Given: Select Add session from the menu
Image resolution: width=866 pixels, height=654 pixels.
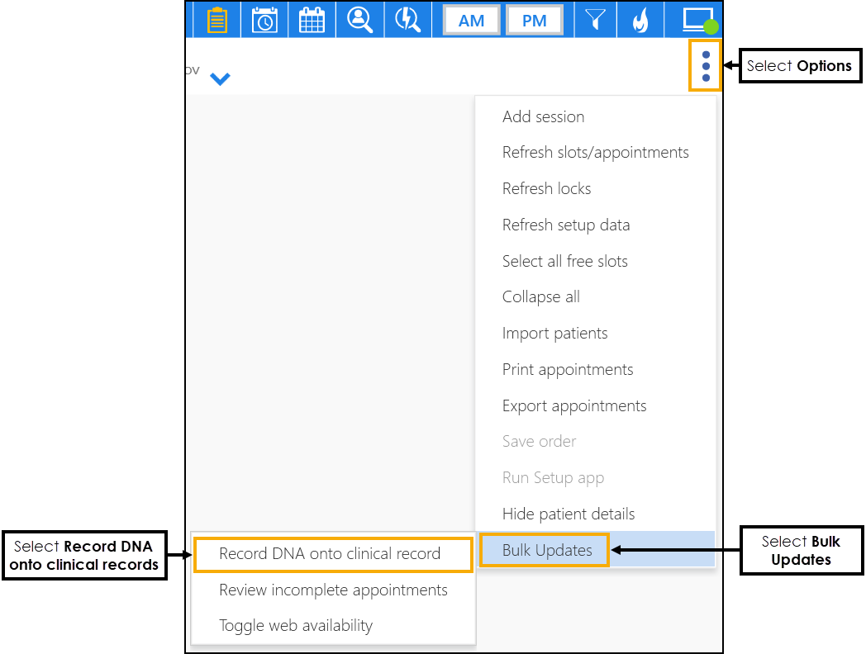Looking at the screenshot, I should (x=543, y=117).
